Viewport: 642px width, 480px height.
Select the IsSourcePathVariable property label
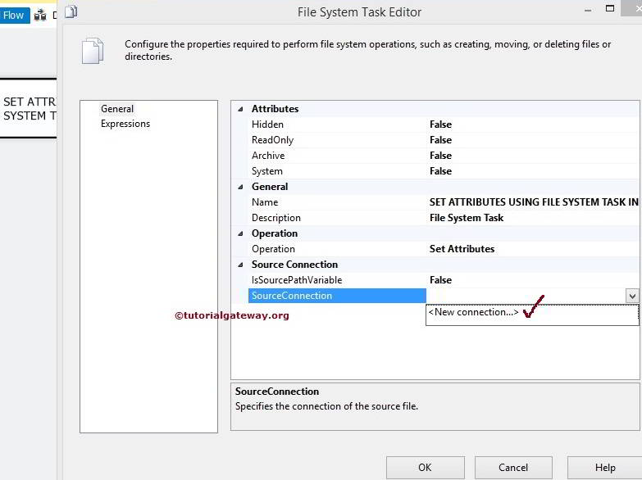(x=297, y=280)
